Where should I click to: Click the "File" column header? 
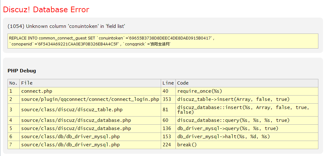click(x=27, y=83)
